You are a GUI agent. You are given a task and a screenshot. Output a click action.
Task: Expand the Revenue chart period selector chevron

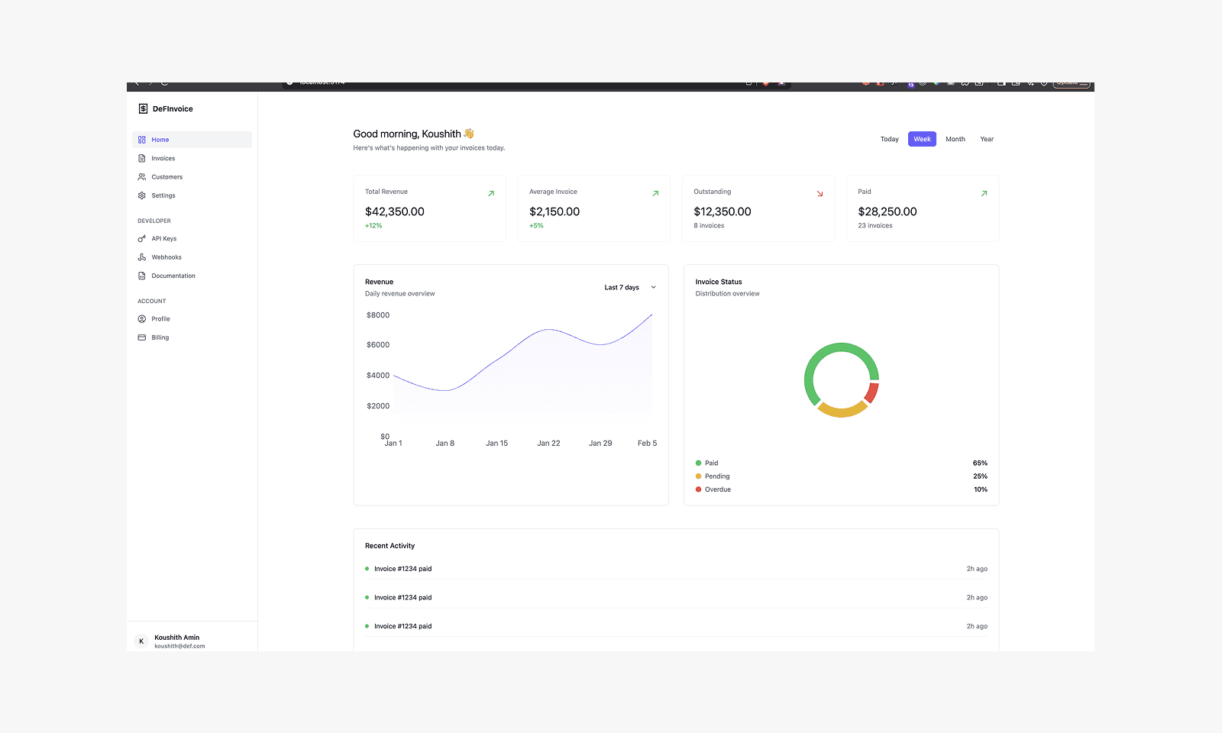[653, 287]
